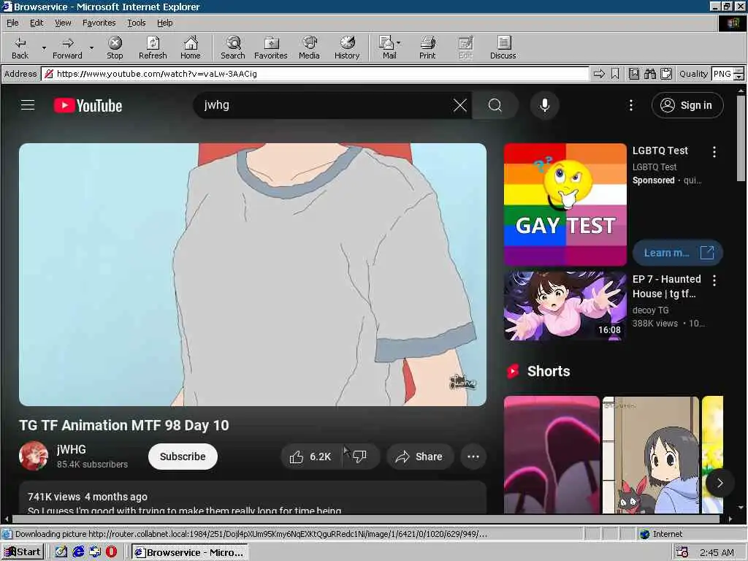The image size is (748, 561).
Task: Dislike the video
Action: tap(361, 457)
